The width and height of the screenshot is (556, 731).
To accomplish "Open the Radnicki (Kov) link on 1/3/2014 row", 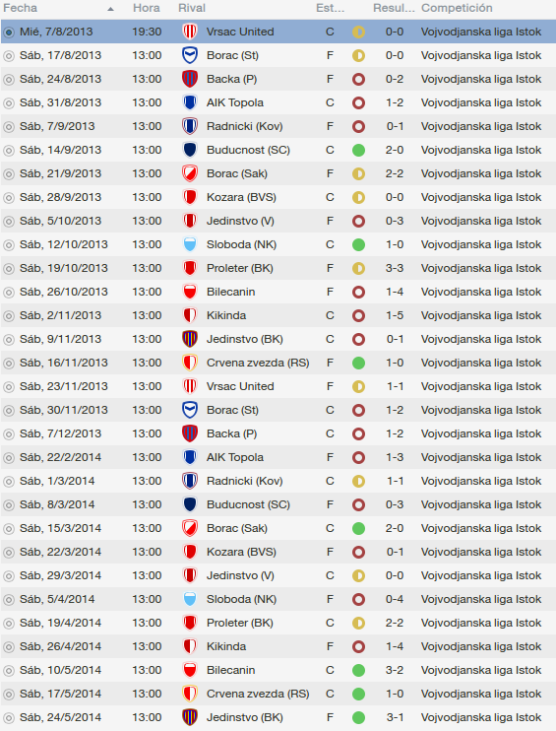I will coord(244,481).
